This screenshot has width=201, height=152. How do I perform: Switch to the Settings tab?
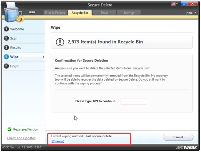129,13
